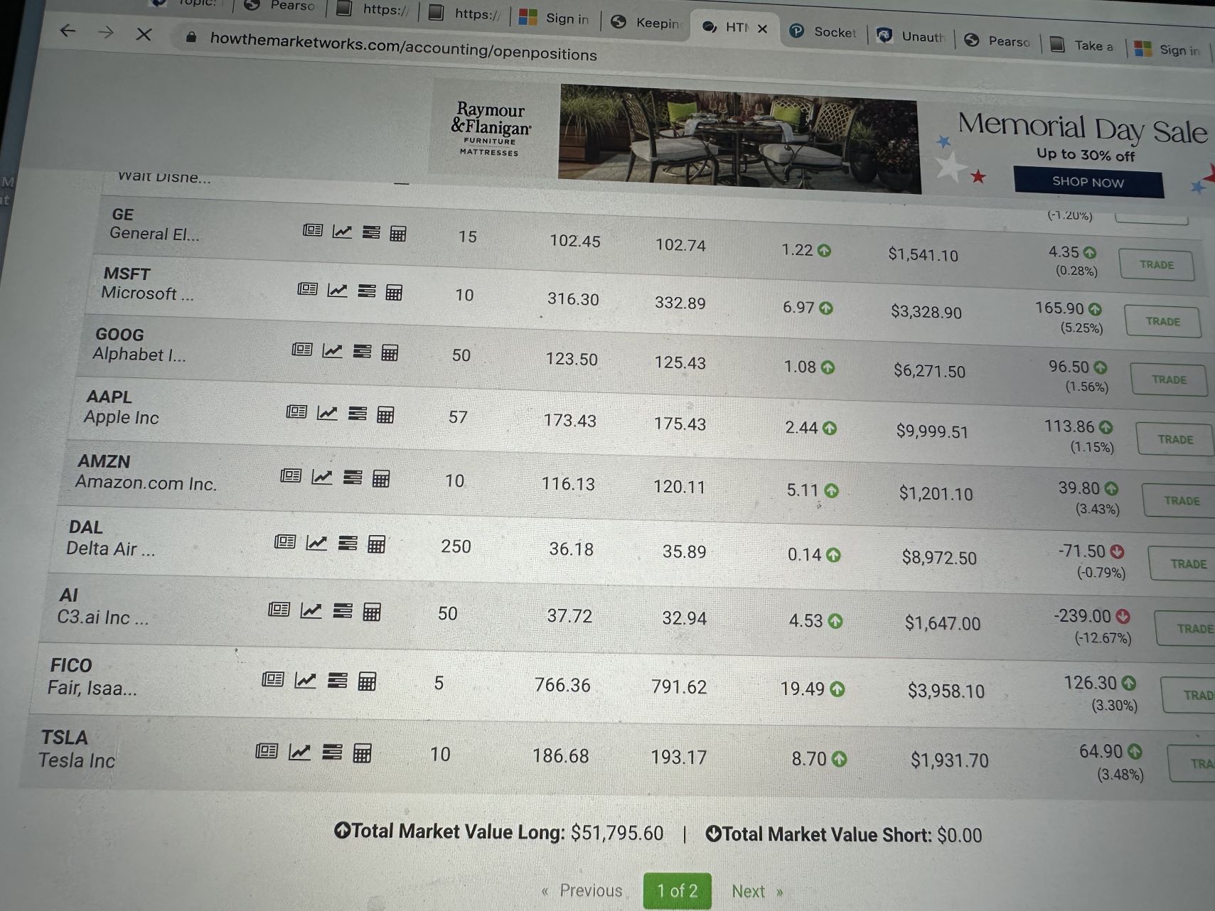Trade Apple AAPL position
Image resolution: width=1215 pixels, height=911 pixels.
[x=1175, y=439]
